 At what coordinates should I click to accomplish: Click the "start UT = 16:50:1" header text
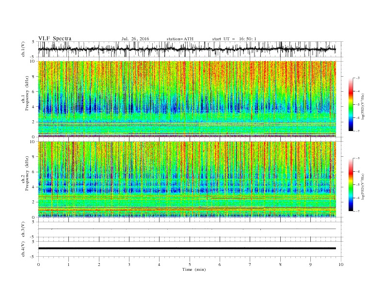click(234, 39)
